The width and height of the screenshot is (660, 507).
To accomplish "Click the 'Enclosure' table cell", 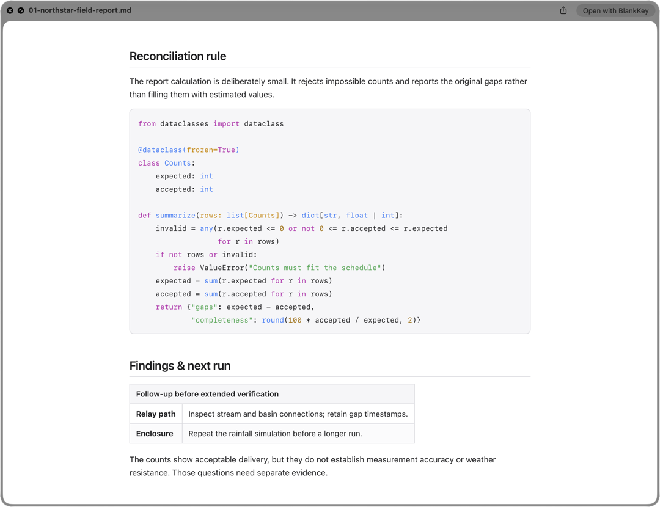I will 156,433.
